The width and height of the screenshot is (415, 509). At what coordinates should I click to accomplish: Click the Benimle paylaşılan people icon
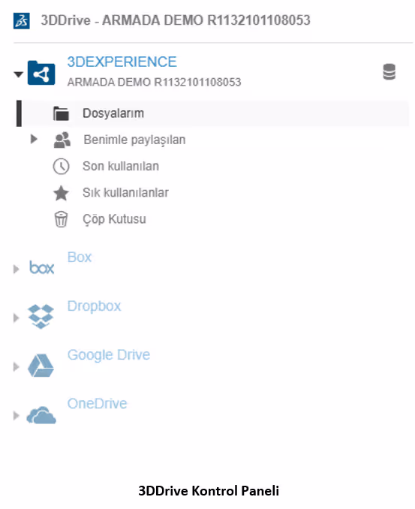[62, 140]
